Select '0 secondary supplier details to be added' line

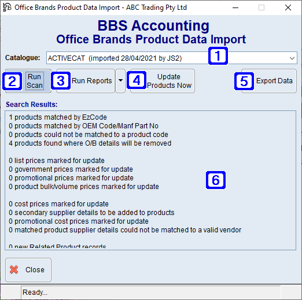(91, 213)
